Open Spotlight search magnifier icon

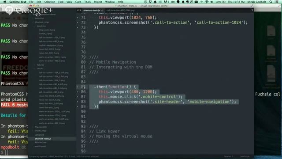pos(271,2)
